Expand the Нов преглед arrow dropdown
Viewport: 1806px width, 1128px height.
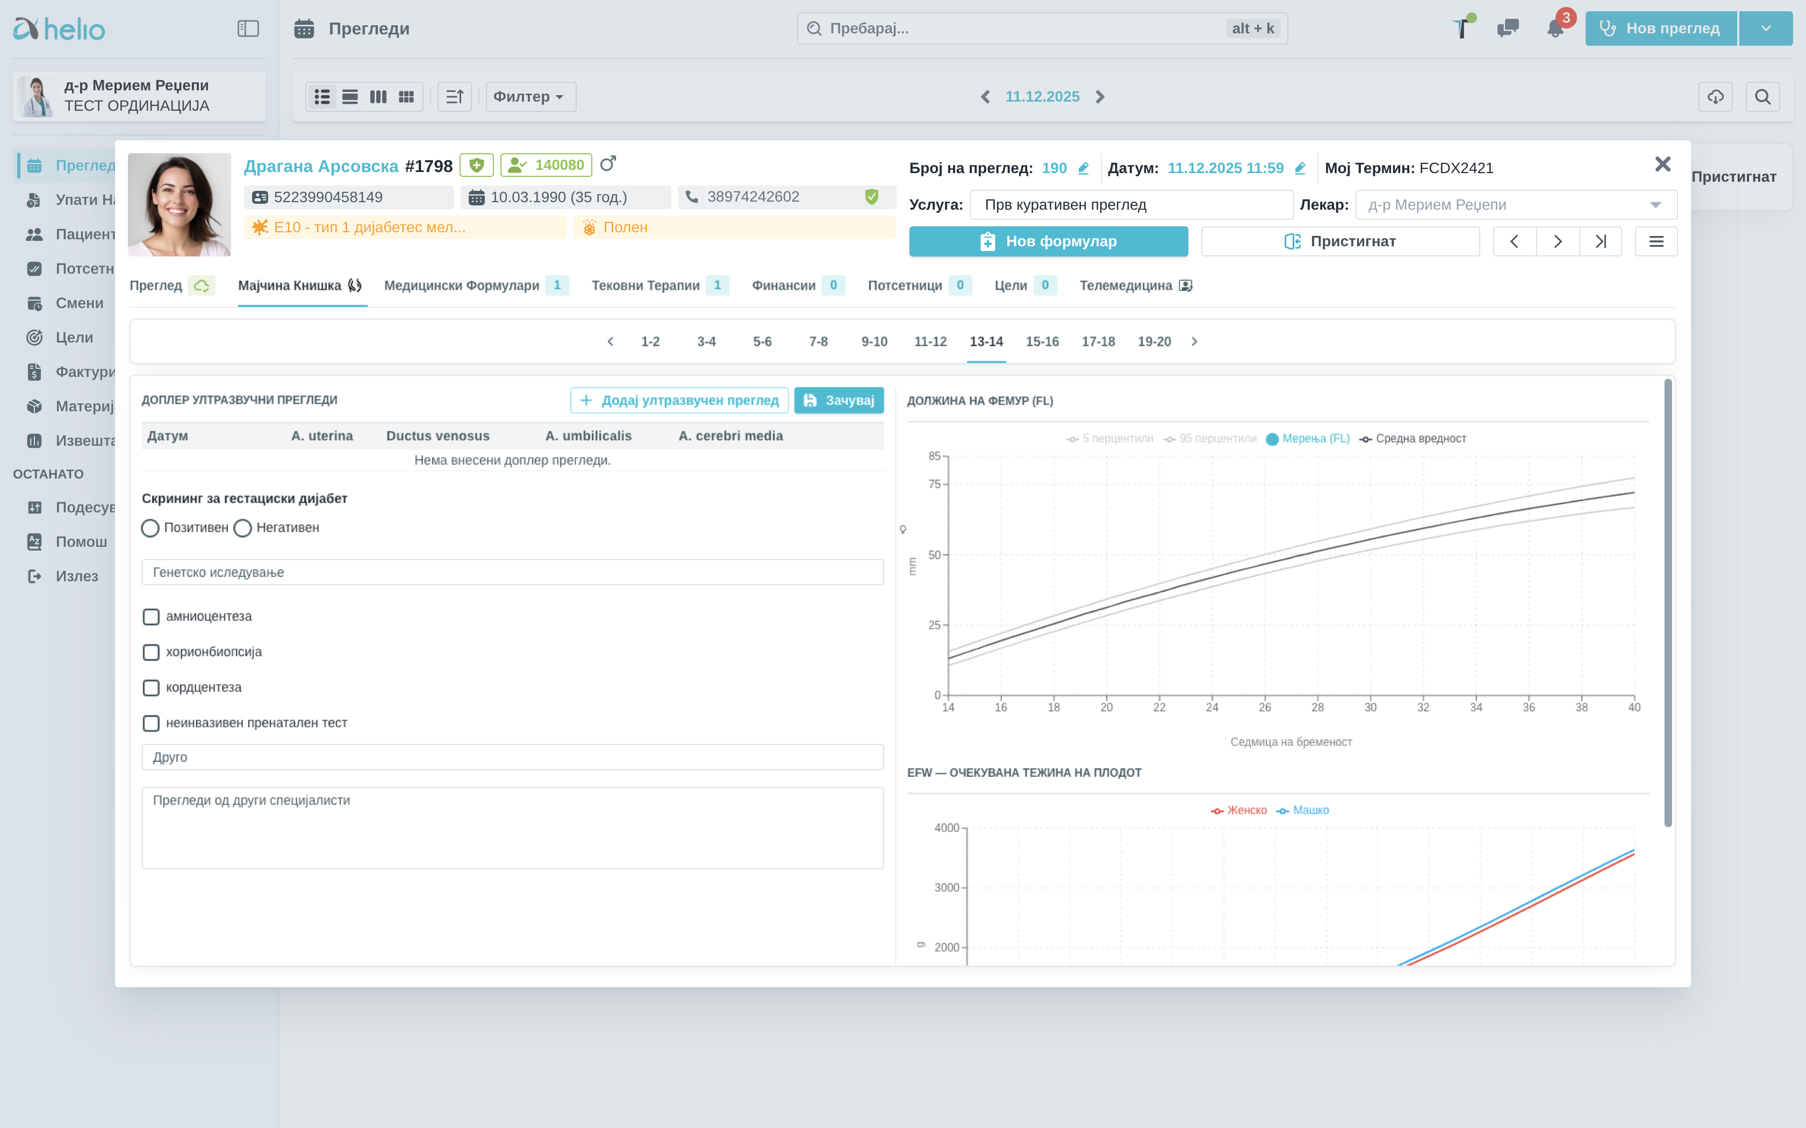coord(1766,28)
